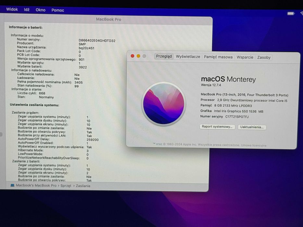
Task: Click the Ustawienia zasilania systemu heading
Action: pos(35,105)
